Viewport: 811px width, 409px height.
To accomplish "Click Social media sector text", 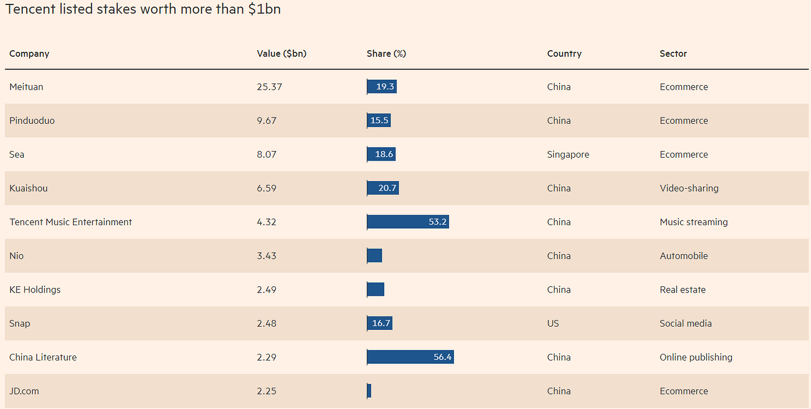I will coord(686,324).
